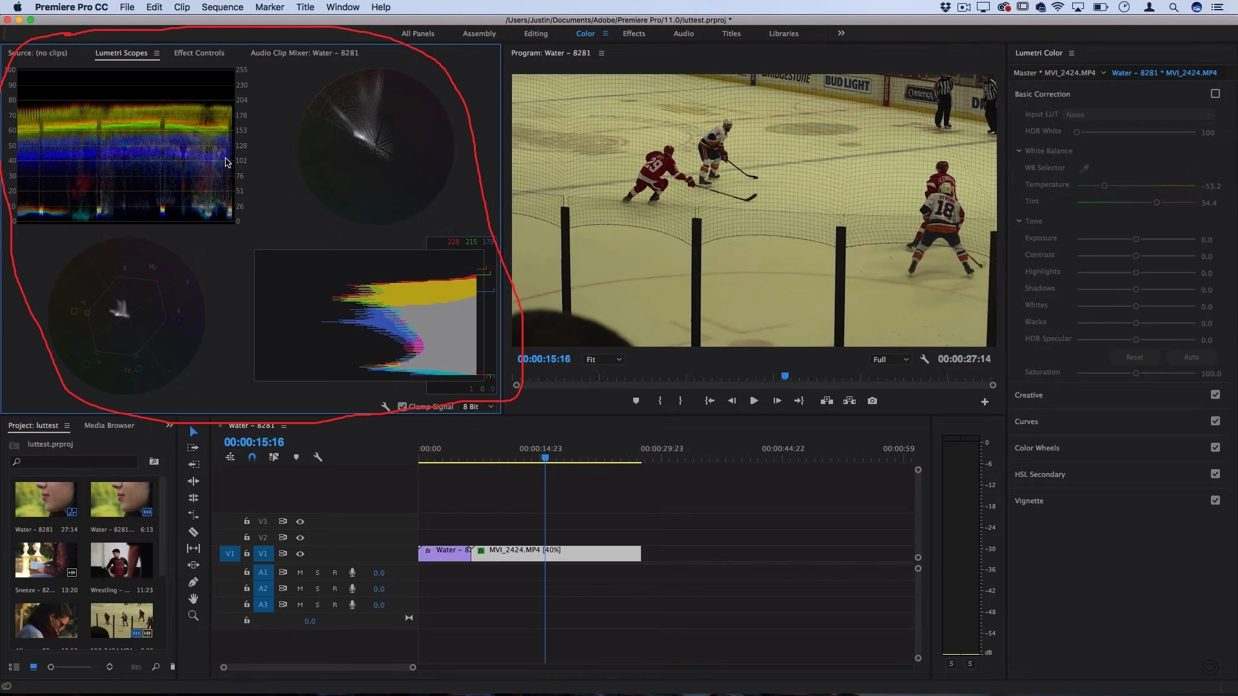Viewport: 1238px width, 696px height.
Task: Select the Hand tool
Action: click(193, 599)
